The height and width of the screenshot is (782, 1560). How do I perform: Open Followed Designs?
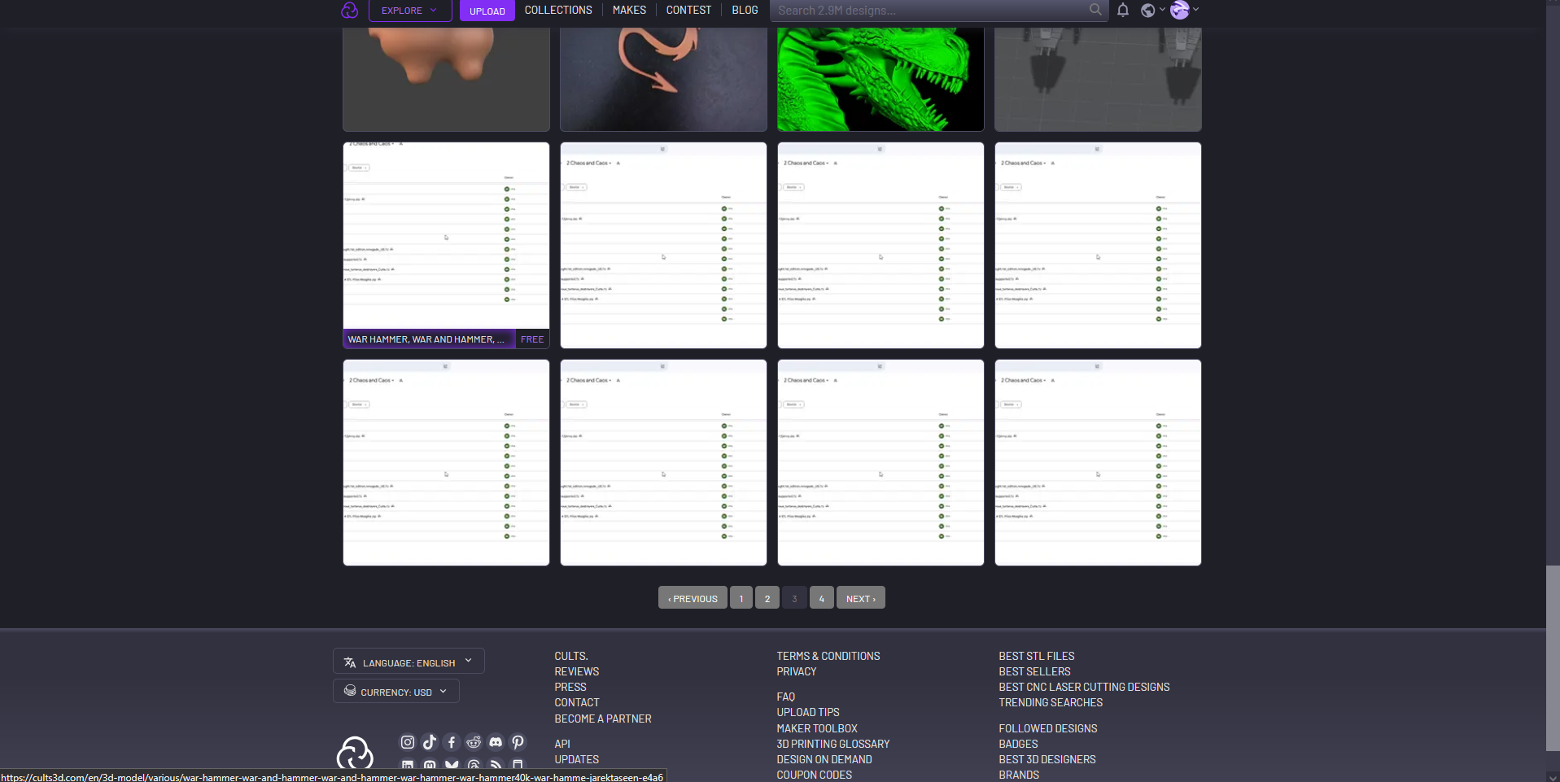1048,728
